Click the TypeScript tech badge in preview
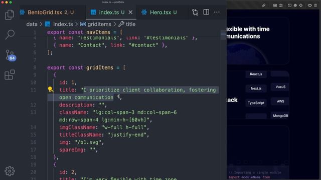 [x=256, y=103]
